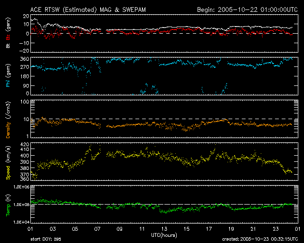
Task: Click the "400" tick of the Speed panel
Action: [x=25, y=156]
